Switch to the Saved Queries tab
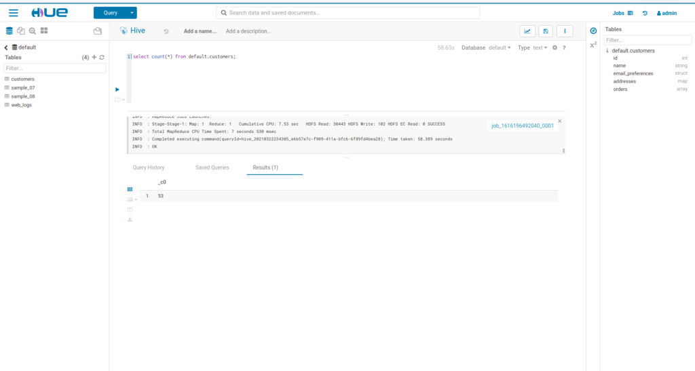This screenshot has width=695, height=371. 212,168
